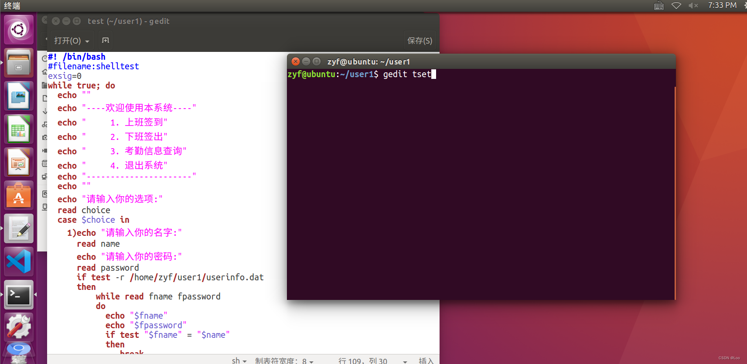Click the 保存(S) save button in gedit
The height and width of the screenshot is (364, 747).
coord(420,41)
